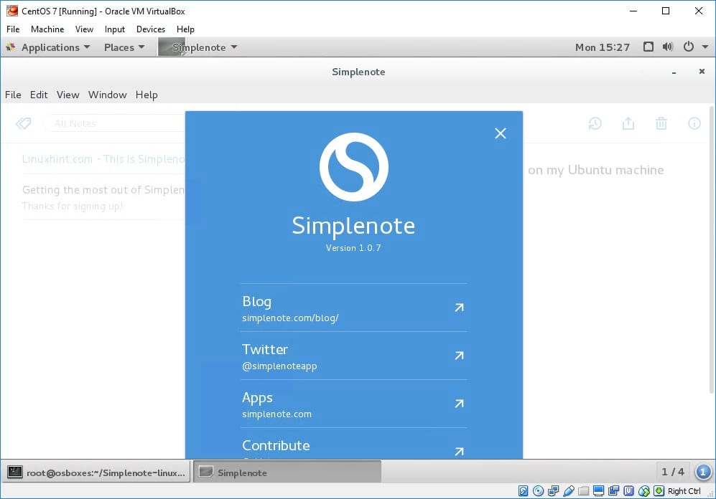This screenshot has width=716, height=499.
Task: Click the window square icon beside the clock
Action: (648, 47)
